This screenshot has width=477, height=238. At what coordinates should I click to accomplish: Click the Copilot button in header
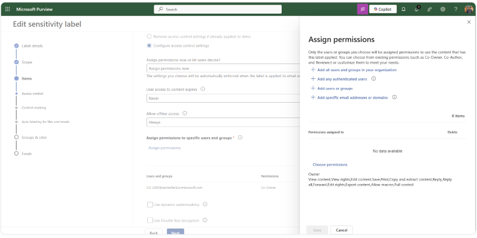[x=383, y=9]
